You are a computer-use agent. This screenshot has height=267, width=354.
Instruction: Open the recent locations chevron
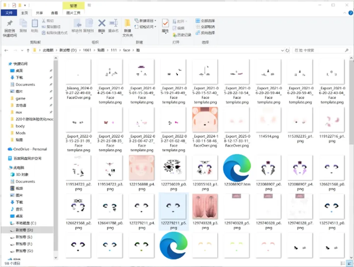click(x=22, y=50)
